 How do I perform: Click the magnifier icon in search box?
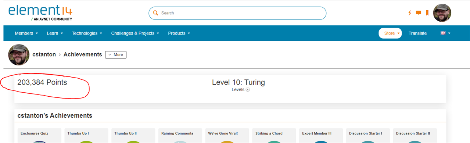coord(155,13)
